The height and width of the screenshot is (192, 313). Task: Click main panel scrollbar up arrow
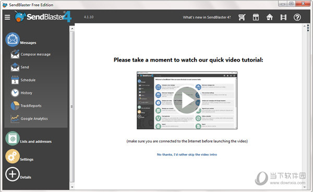pyautogui.click(x=305, y=26)
